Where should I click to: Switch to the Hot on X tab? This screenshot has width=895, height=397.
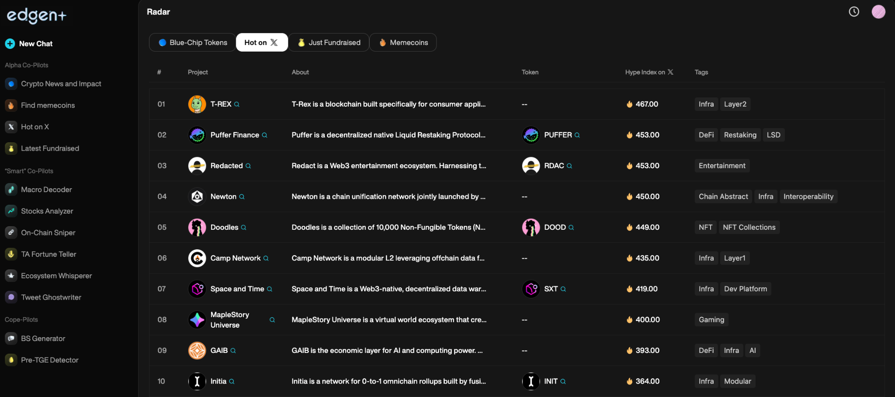(261, 42)
